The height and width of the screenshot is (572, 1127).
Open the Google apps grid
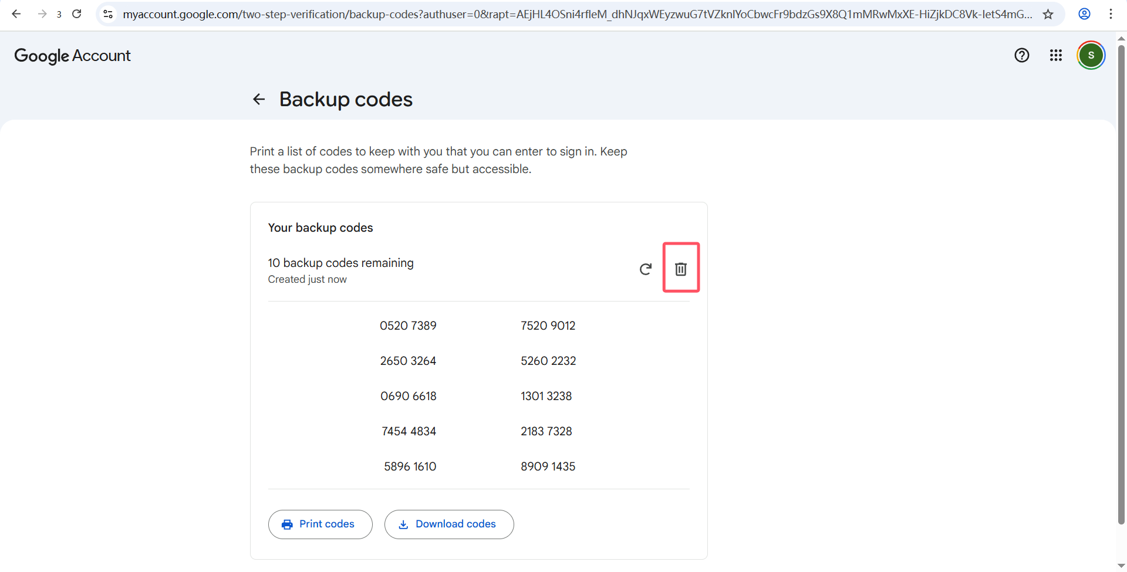(1055, 55)
